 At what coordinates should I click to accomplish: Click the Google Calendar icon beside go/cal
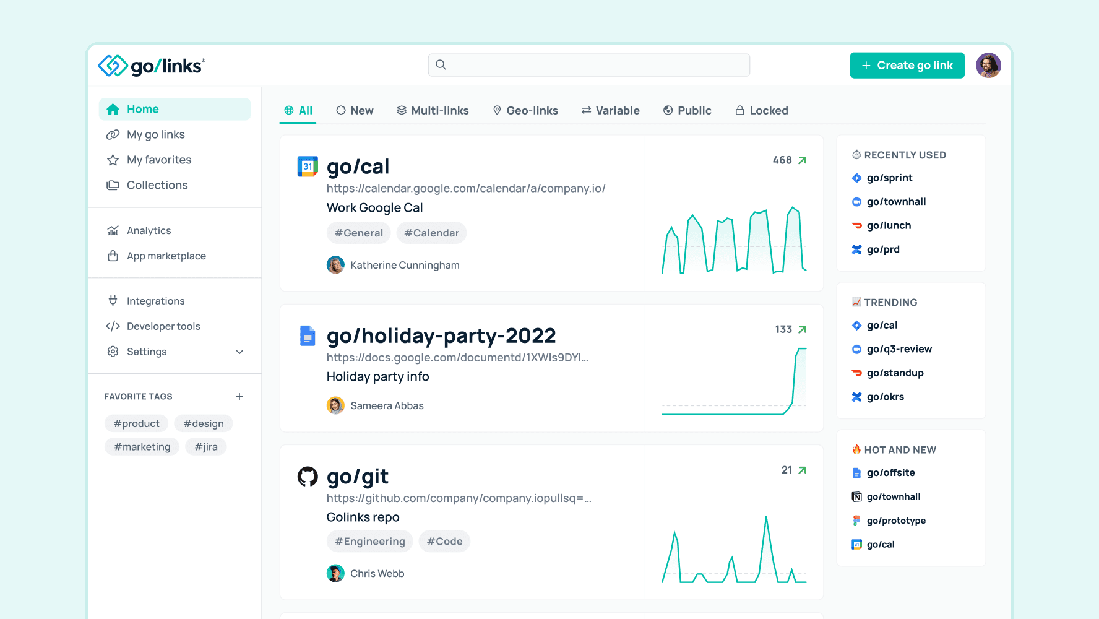point(308,167)
